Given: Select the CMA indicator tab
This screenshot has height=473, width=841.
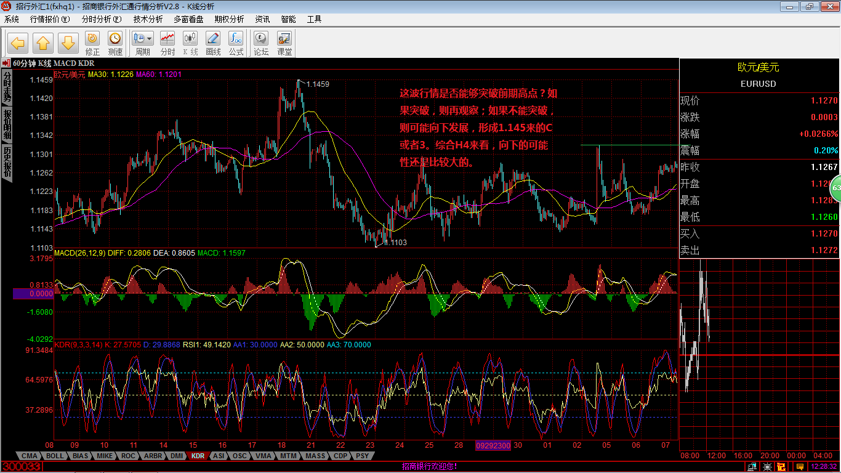Looking at the screenshot, I should pos(29,456).
